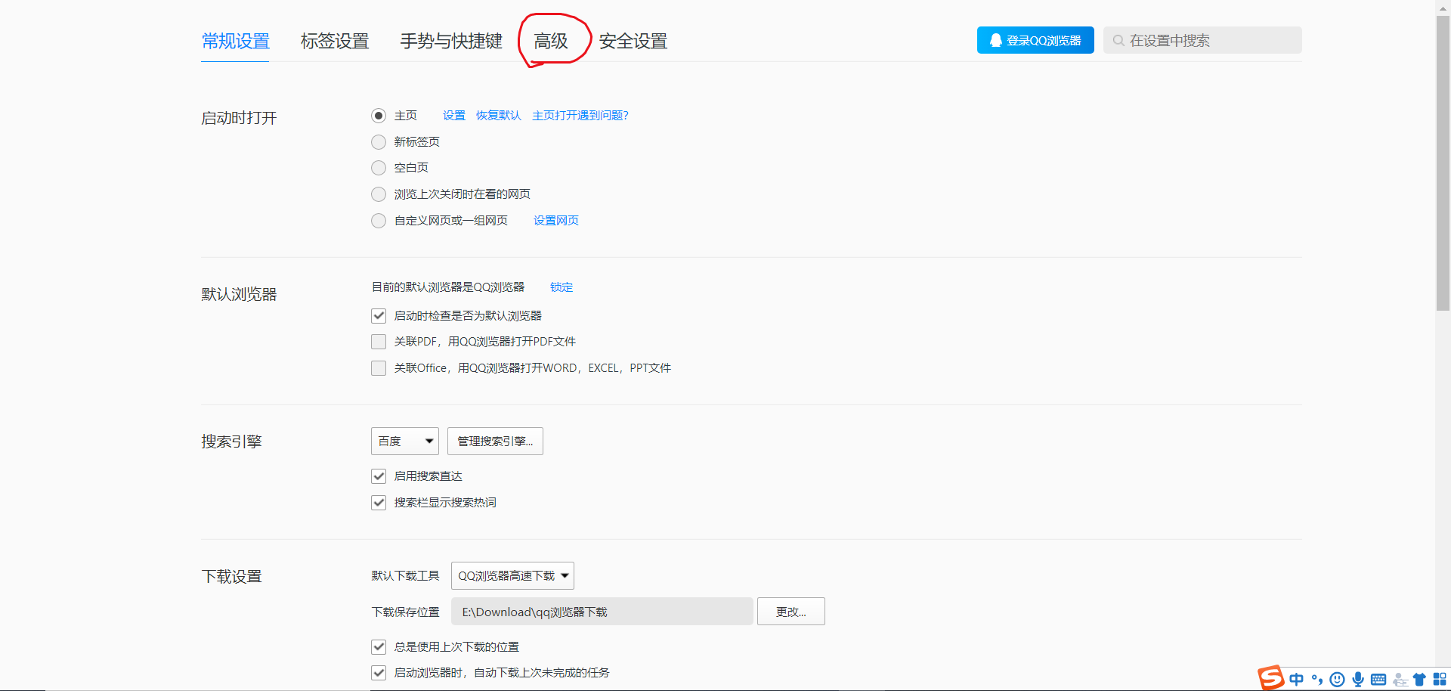Toggle 启用搜索直达 checkbox
This screenshot has width=1451, height=691.
379,476
